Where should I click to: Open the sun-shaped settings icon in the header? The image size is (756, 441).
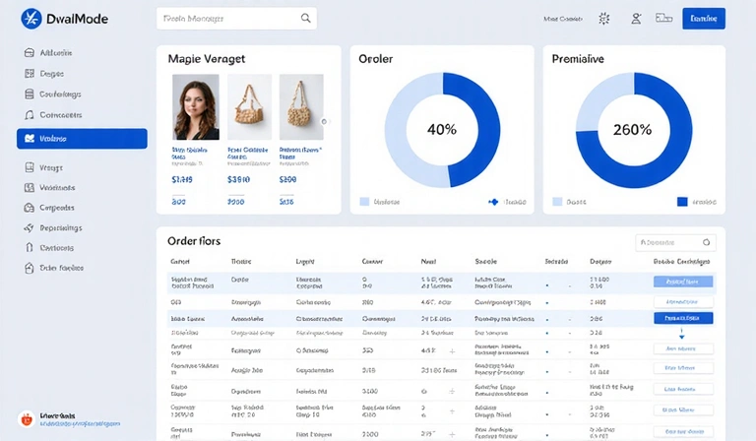[x=604, y=19]
